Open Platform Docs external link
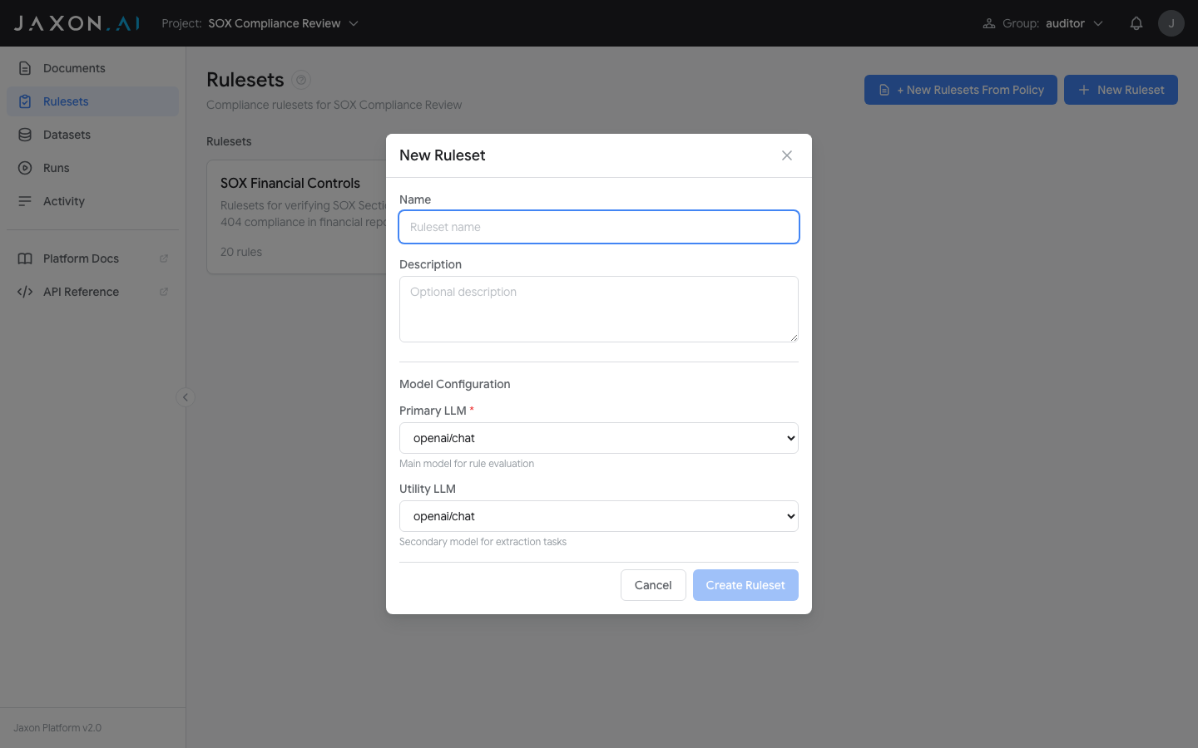 (81, 258)
